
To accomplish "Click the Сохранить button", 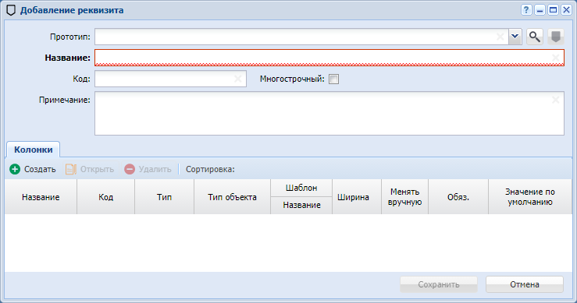I will pos(439,284).
